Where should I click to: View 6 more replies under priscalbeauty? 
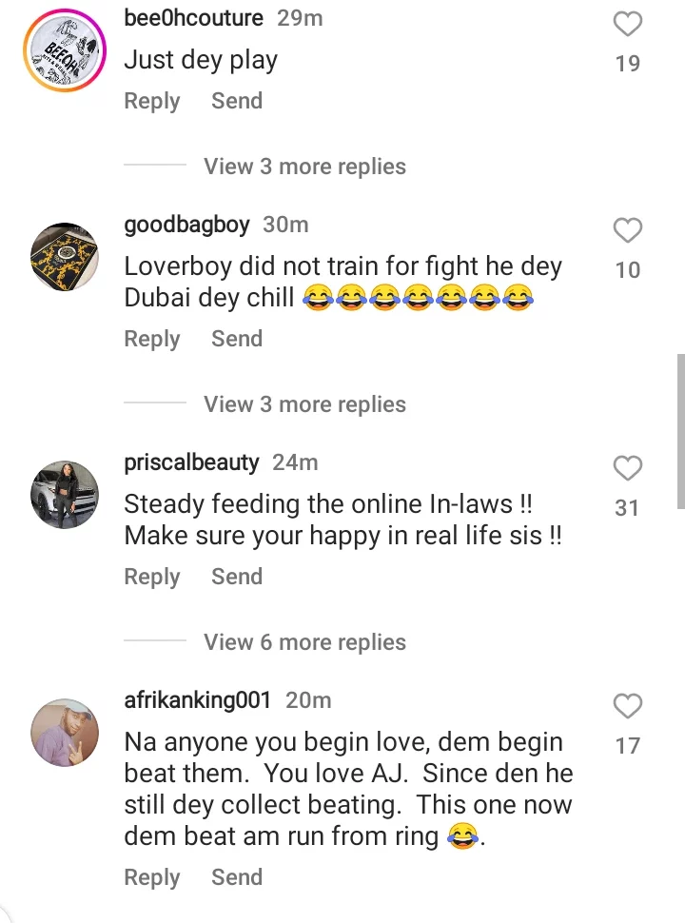[x=304, y=642]
